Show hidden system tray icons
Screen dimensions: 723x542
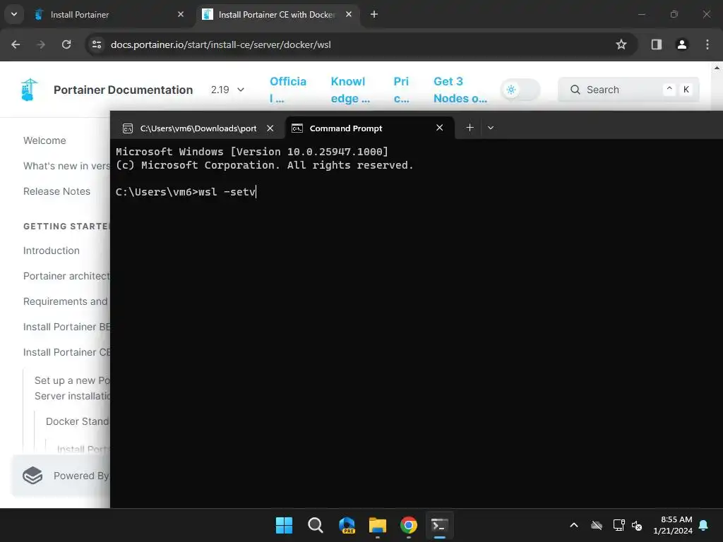574,525
